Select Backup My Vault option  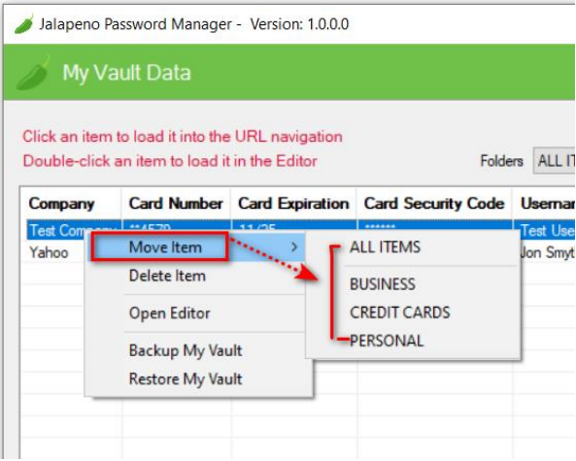click(x=186, y=350)
